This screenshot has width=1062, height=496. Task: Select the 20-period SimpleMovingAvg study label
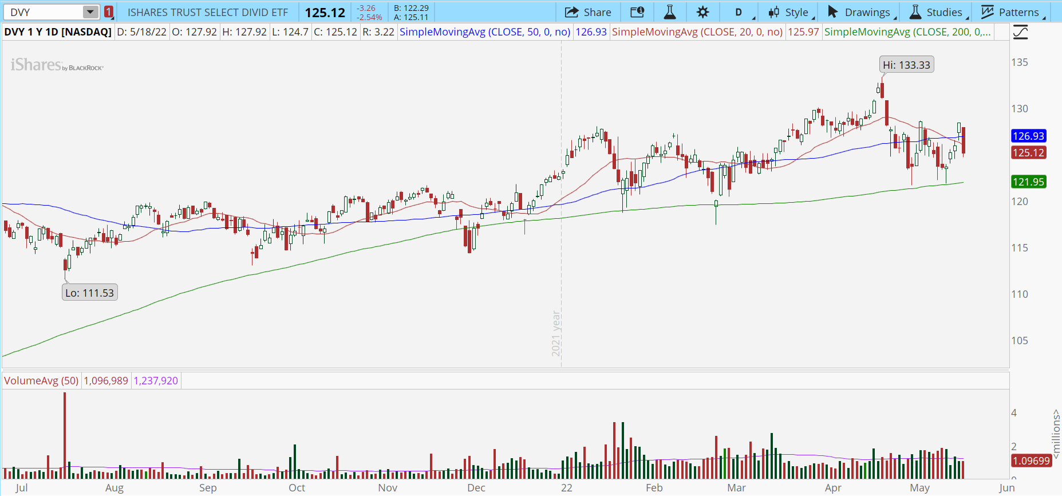point(697,32)
